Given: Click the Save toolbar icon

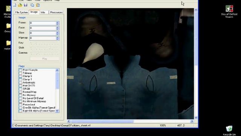Looking at the screenshot, I should [26, 5].
